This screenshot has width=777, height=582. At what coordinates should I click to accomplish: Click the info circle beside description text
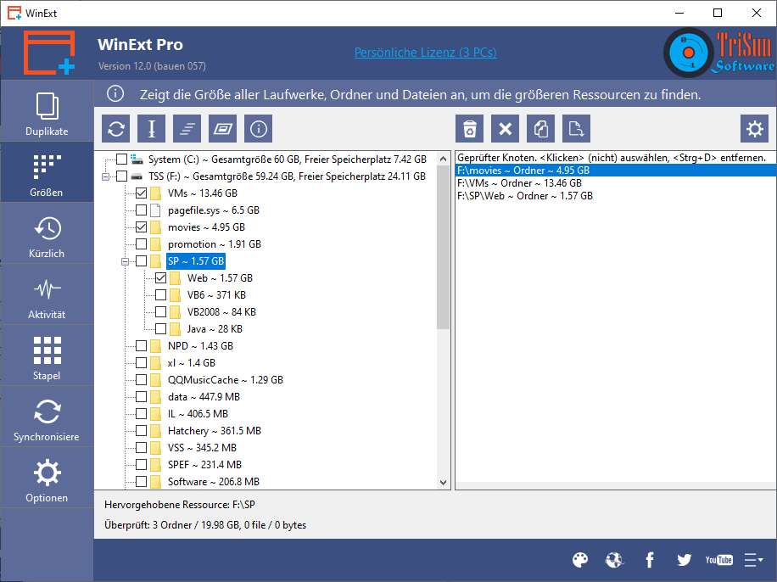(x=115, y=93)
